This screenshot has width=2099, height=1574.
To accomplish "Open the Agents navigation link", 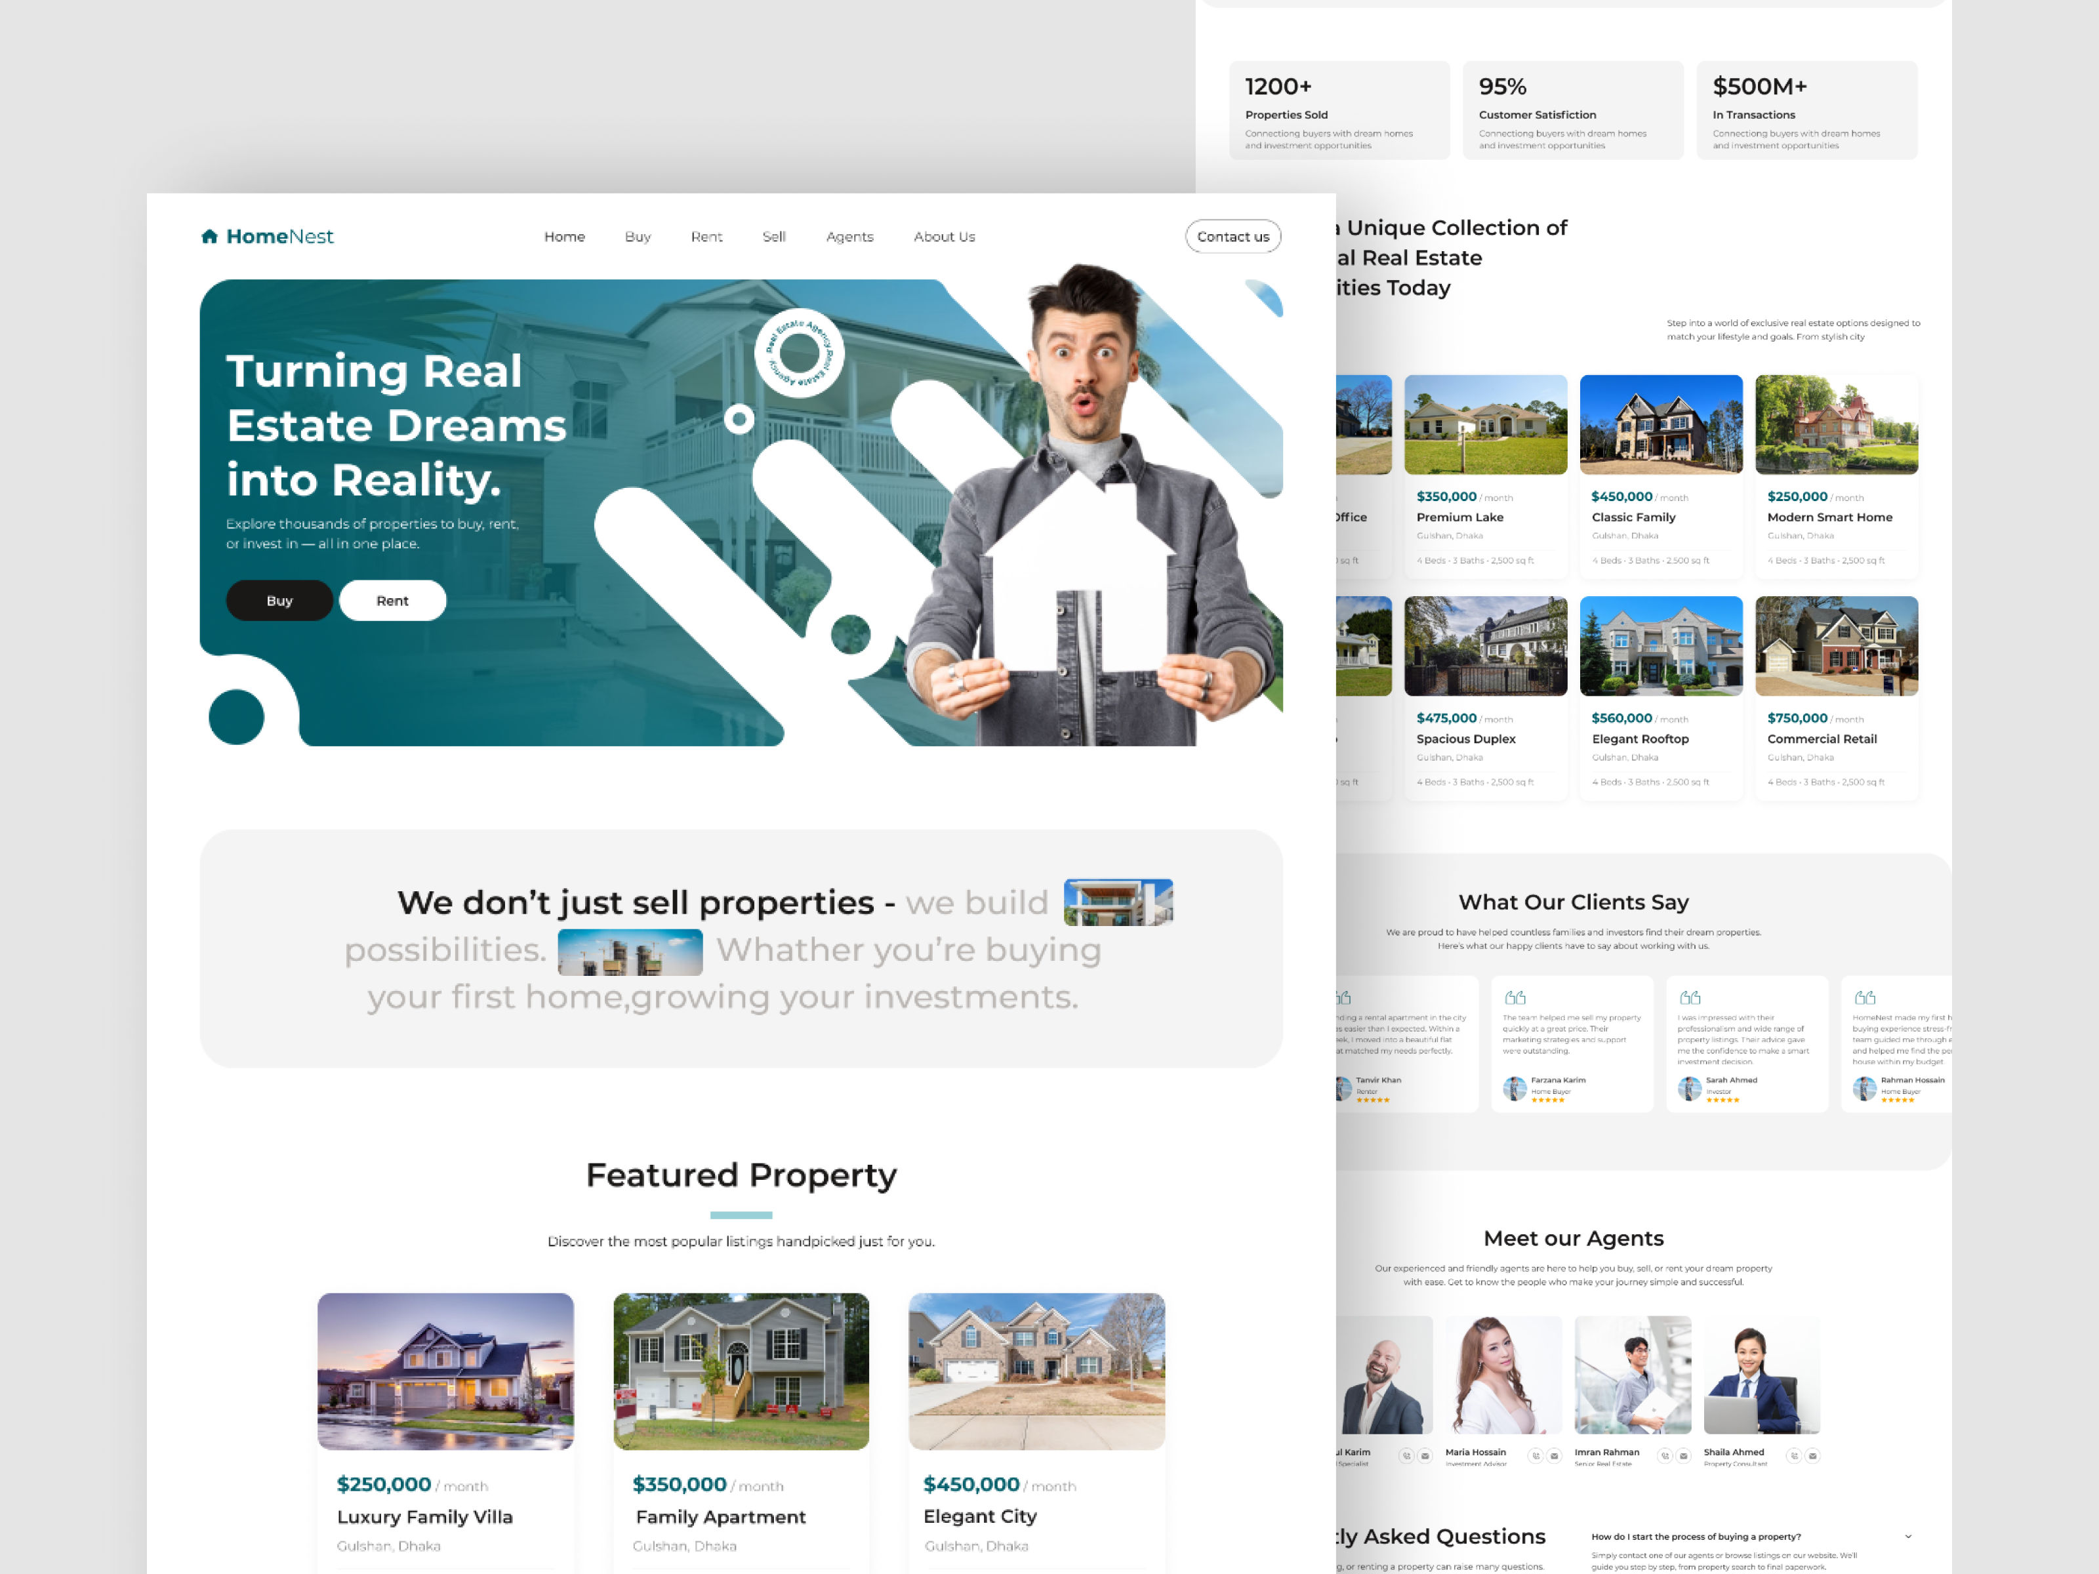I will click(x=849, y=236).
